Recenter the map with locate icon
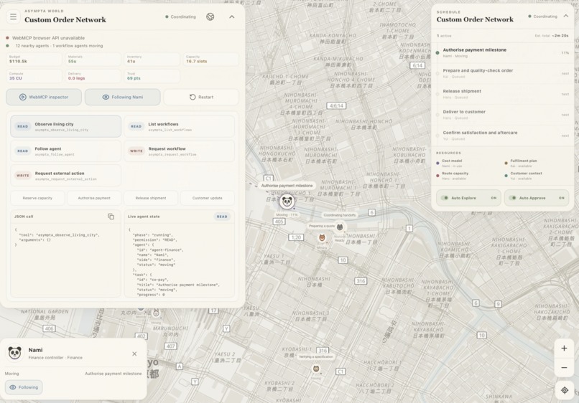579x403 pixels. (565, 390)
